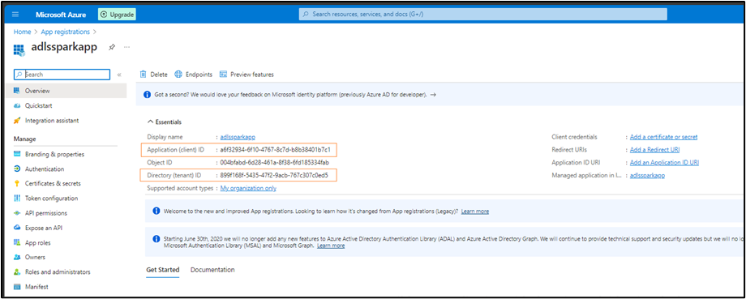This screenshot has width=746, height=299.
Task: Open App roles
Action: tap(37, 242)
